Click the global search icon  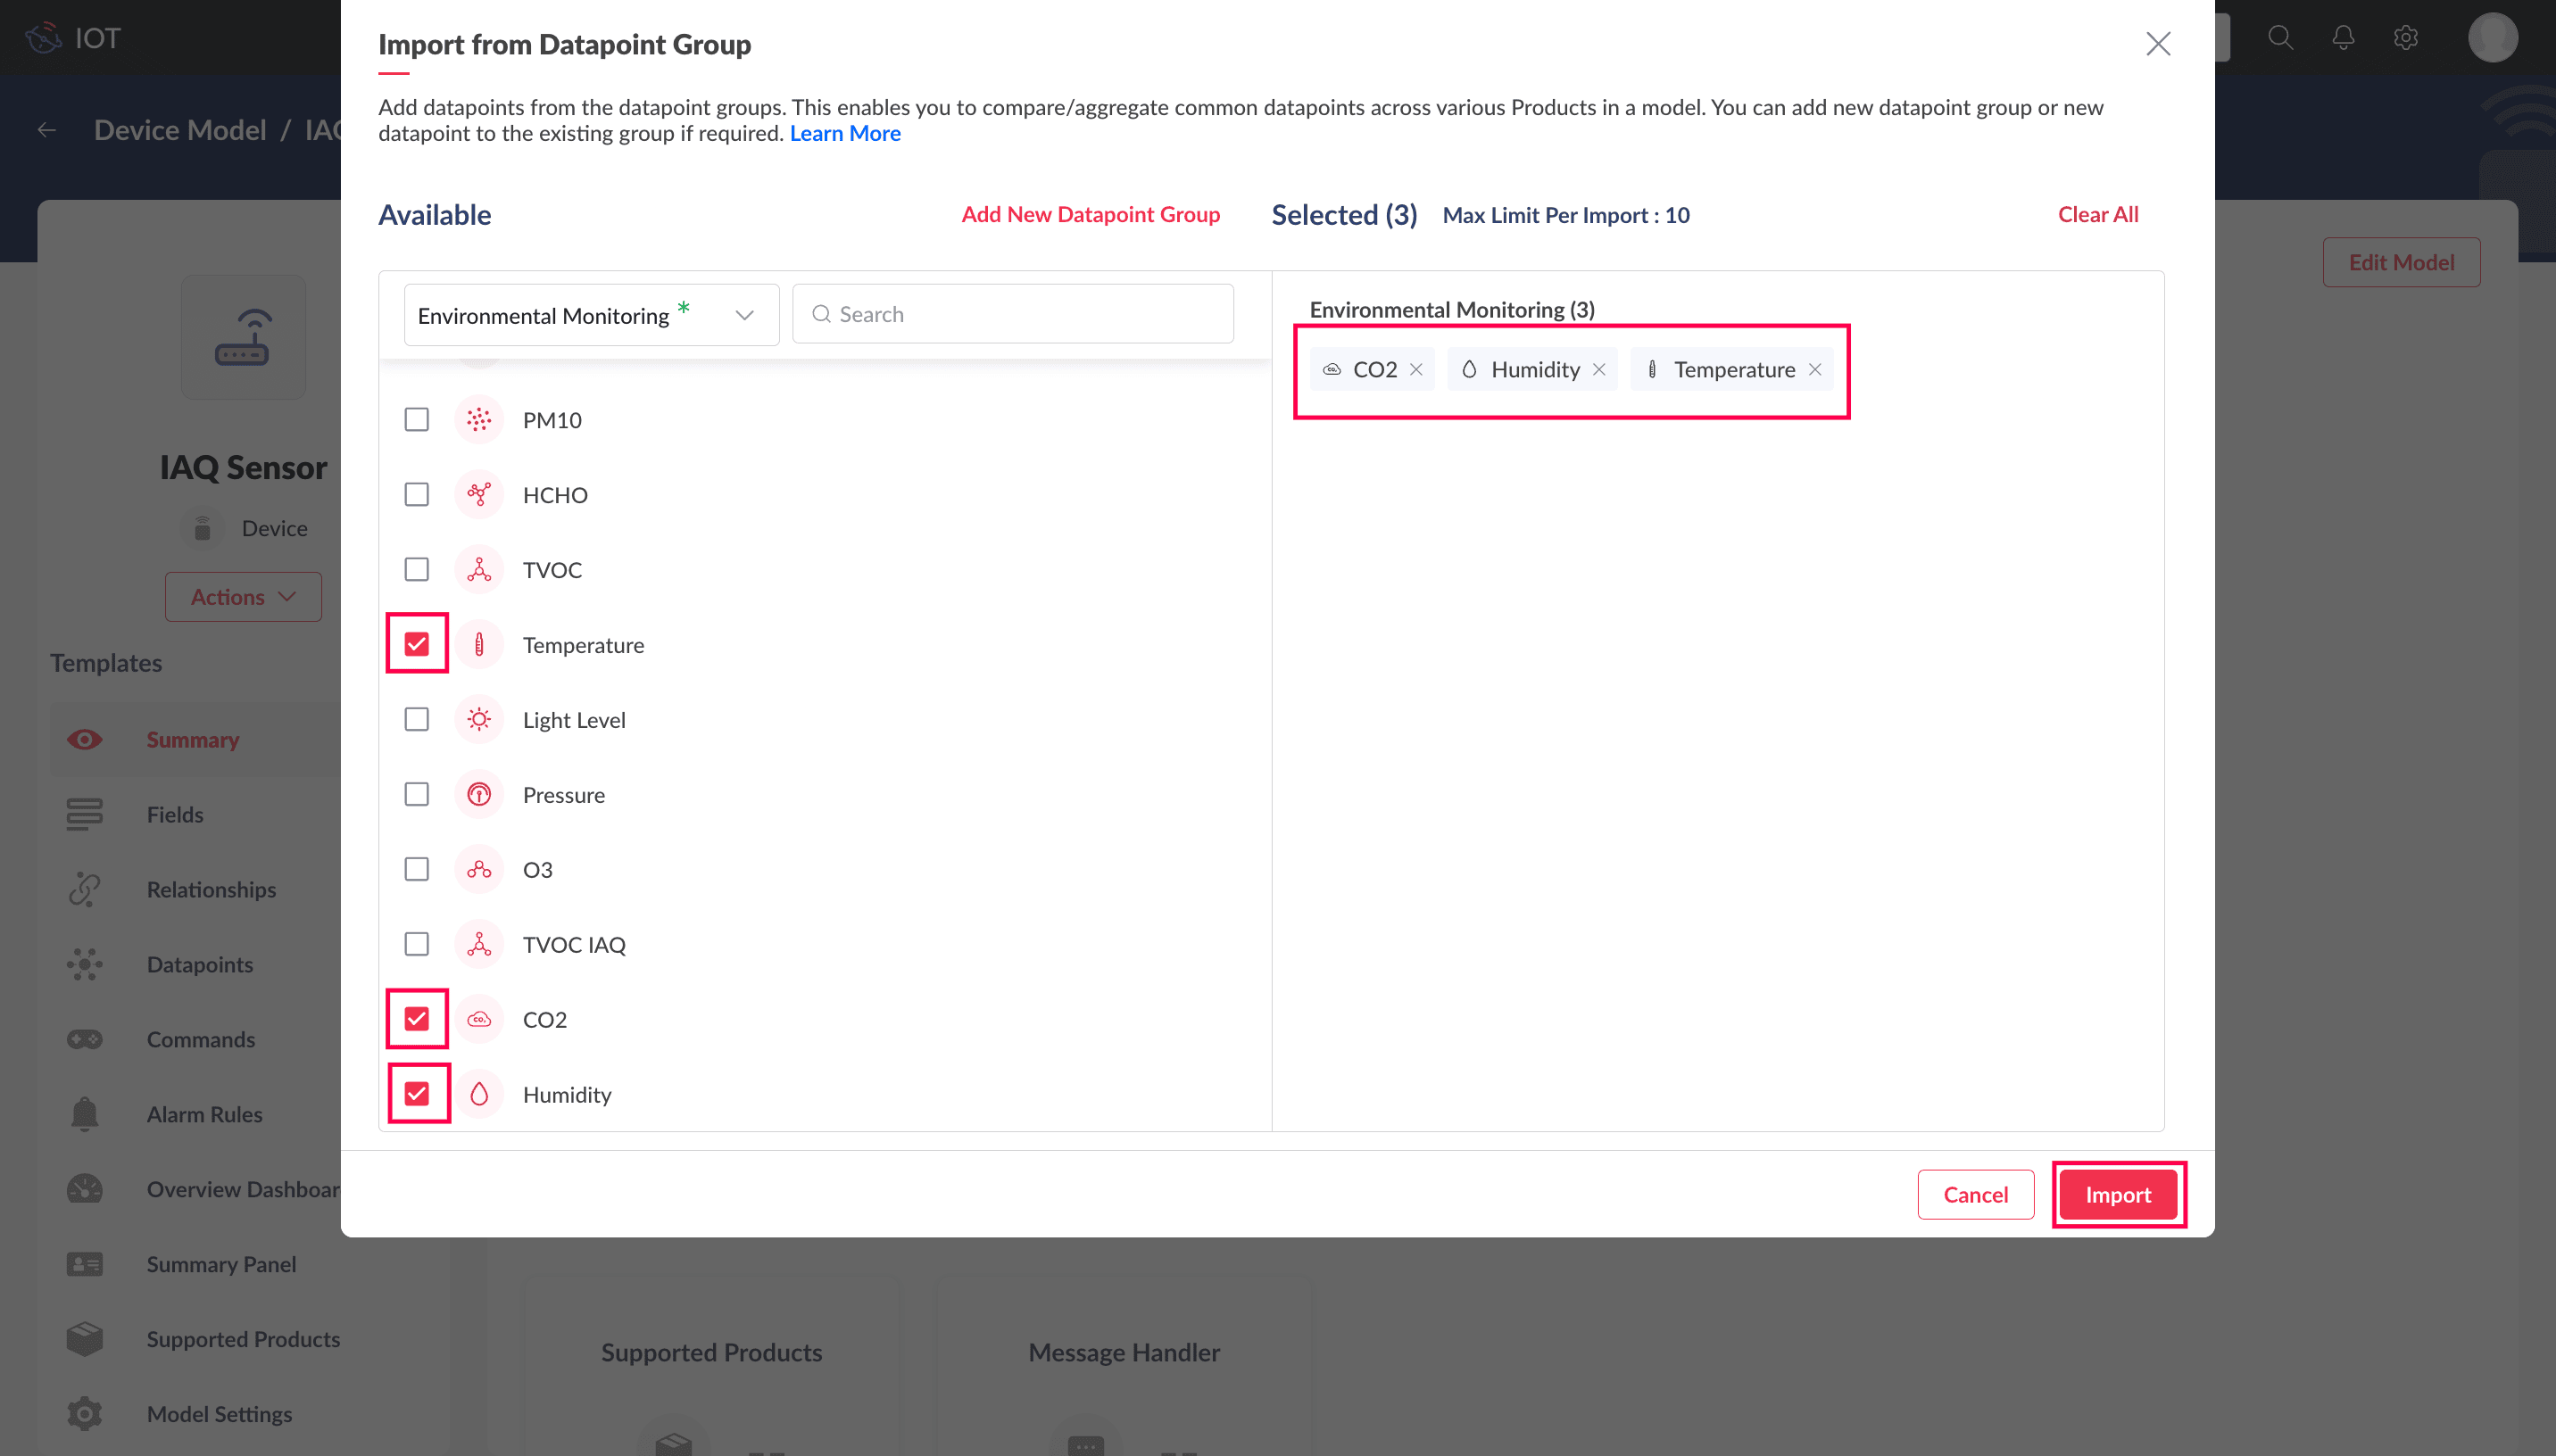pos(2280,38)
